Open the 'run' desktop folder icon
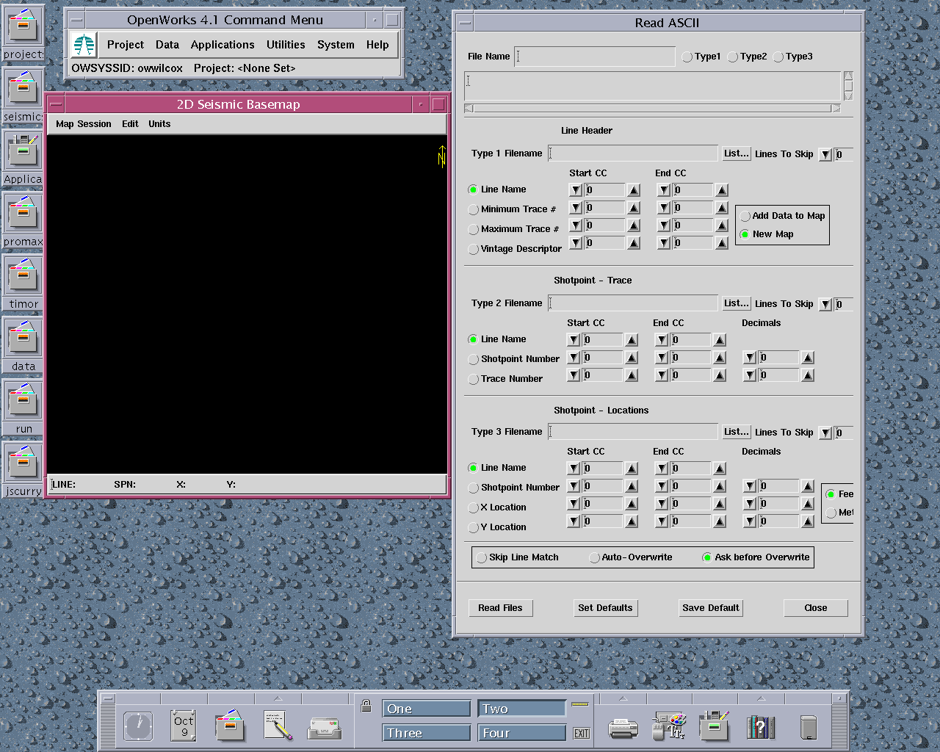 pyautogui.click(x=23, y=401)
